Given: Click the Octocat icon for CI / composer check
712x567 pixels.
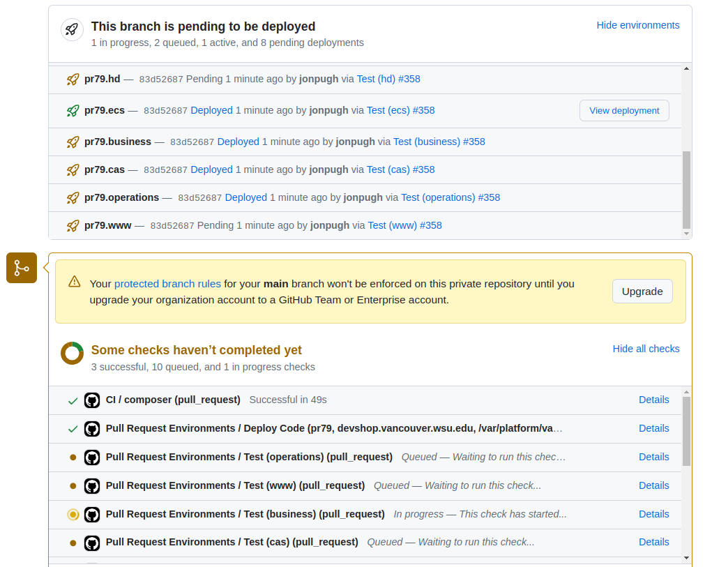Looking at the screenshot, I should pos(92,400).
